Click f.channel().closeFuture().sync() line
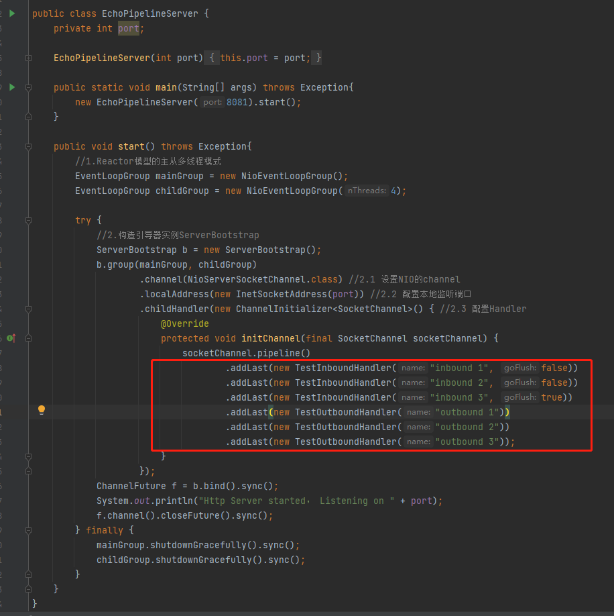Viewport: 614px width, 616px height. click(185, 516)
